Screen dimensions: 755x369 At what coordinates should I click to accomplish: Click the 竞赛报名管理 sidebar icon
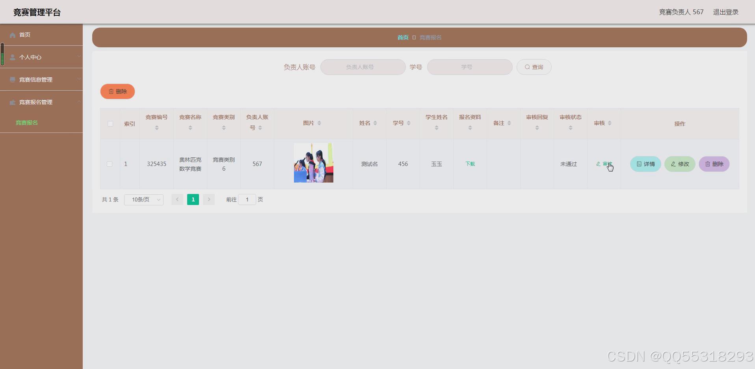[x=12, y=102]
